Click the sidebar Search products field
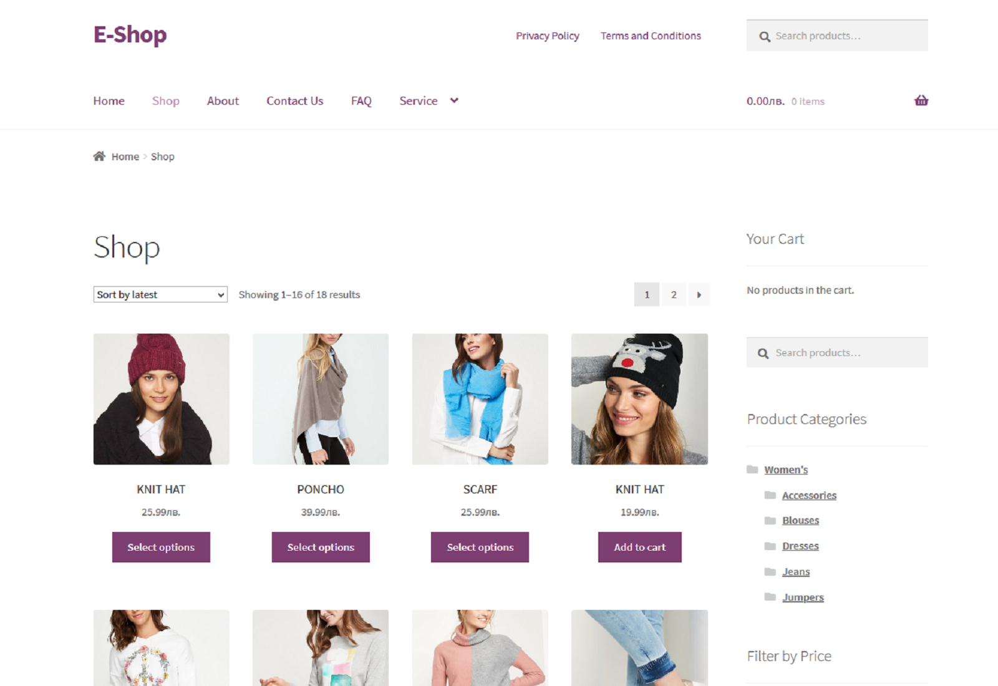This screenshot has width=998, height=686. coord(837,353)
